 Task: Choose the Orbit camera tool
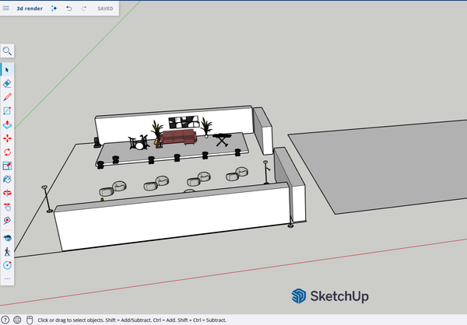click(x=7, y=237)
